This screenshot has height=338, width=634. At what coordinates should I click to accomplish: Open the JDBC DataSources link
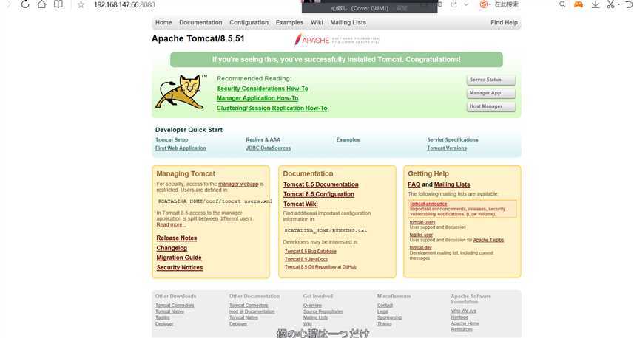(269, 148)
